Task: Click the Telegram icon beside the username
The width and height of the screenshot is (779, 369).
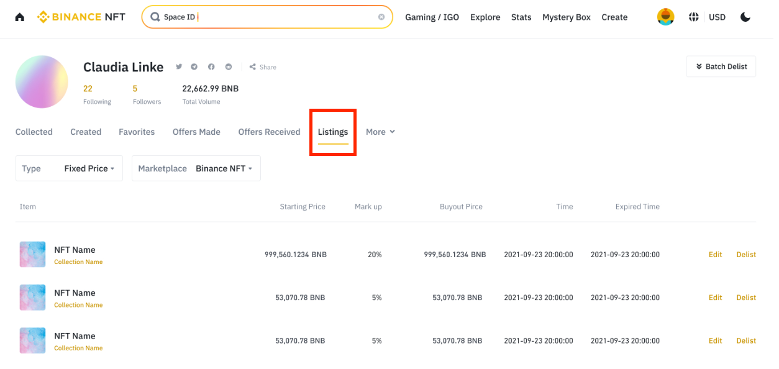Action: point(194,67)
